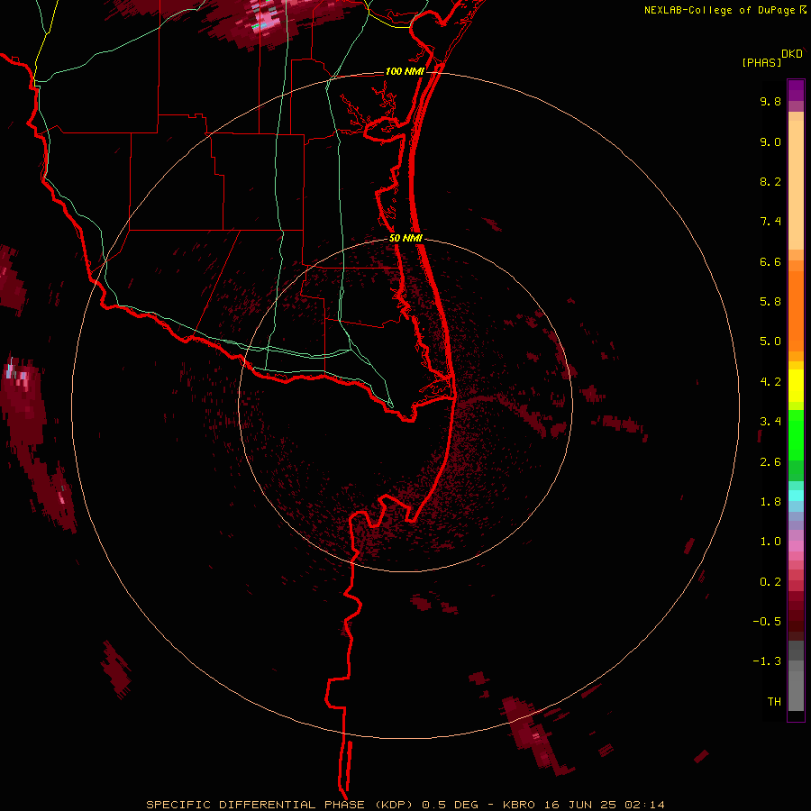Screen dimensions: 811x811
Task: Click the 4.2 value on the color scale
Action: [770, 382]
